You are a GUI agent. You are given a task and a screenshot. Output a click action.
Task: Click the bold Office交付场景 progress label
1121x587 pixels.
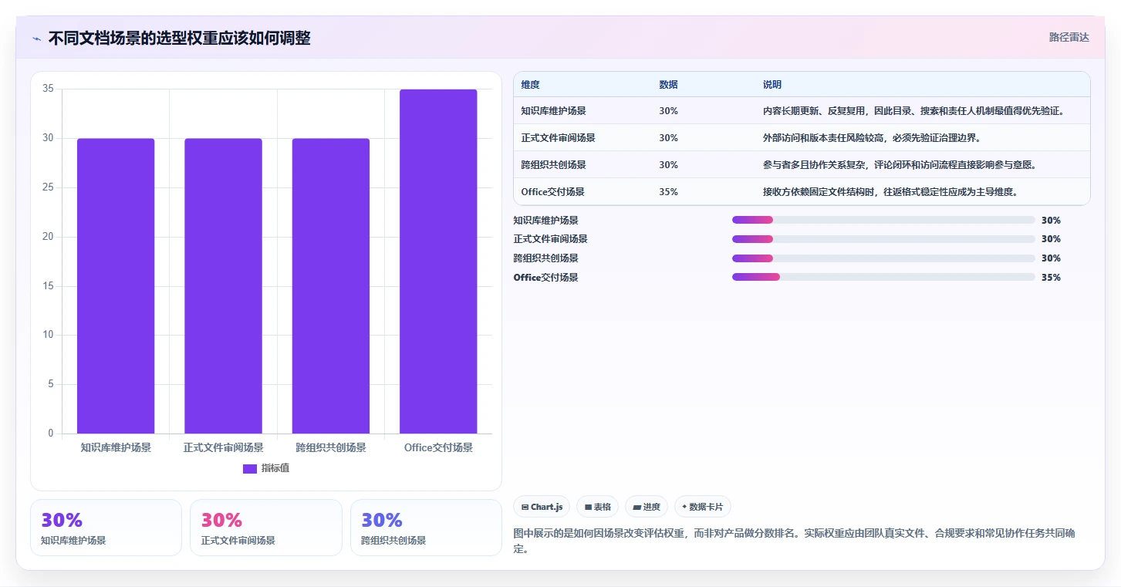coord(545,278)
